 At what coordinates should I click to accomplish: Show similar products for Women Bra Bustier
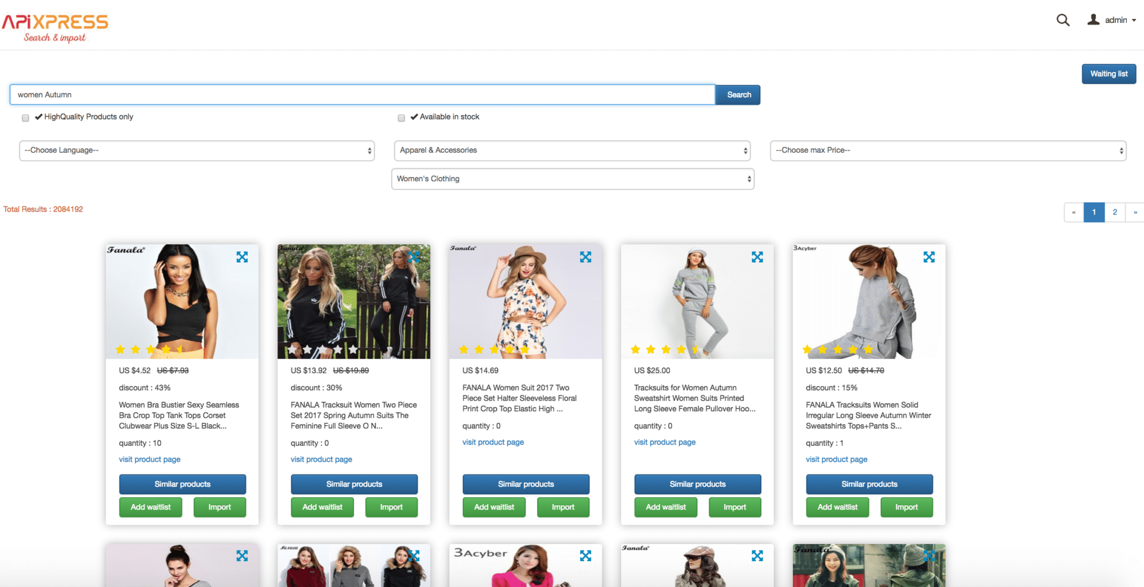(182, 484)
